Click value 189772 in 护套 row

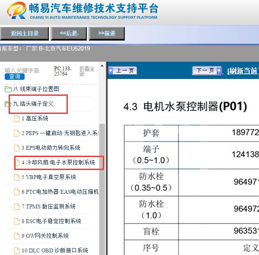click(245, 132)
